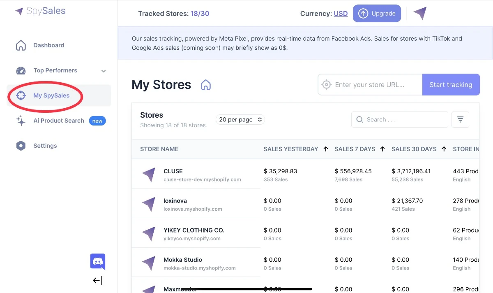The image size is (493, 293).
Task: Sort by Sales 7 Days arrow
Action: click(382, 149)
